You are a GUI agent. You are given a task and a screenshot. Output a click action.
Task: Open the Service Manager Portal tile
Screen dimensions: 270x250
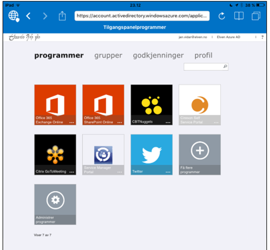pos(103,154)
